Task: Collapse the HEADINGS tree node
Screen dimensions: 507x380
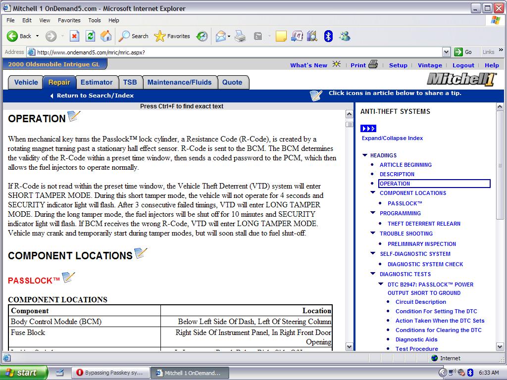Action: pos(365,155)
